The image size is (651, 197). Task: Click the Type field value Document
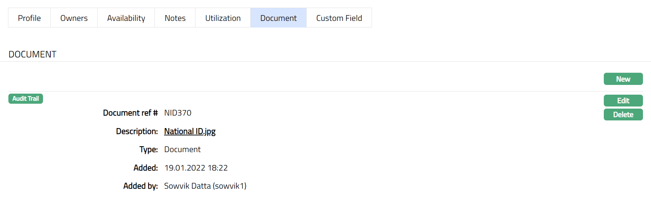click(182, 149)
